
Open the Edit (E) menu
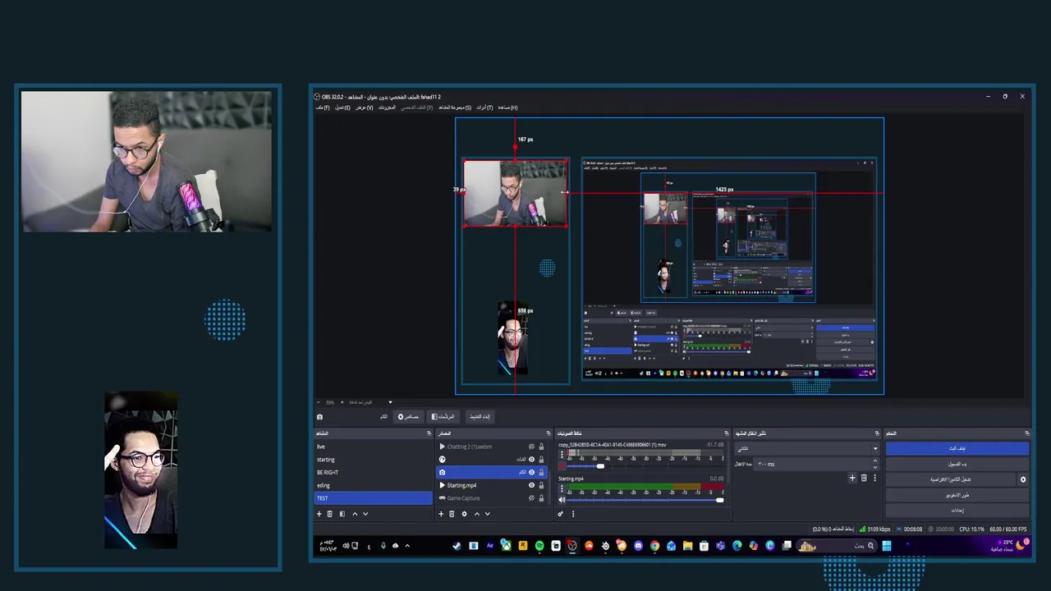[342, 108]
